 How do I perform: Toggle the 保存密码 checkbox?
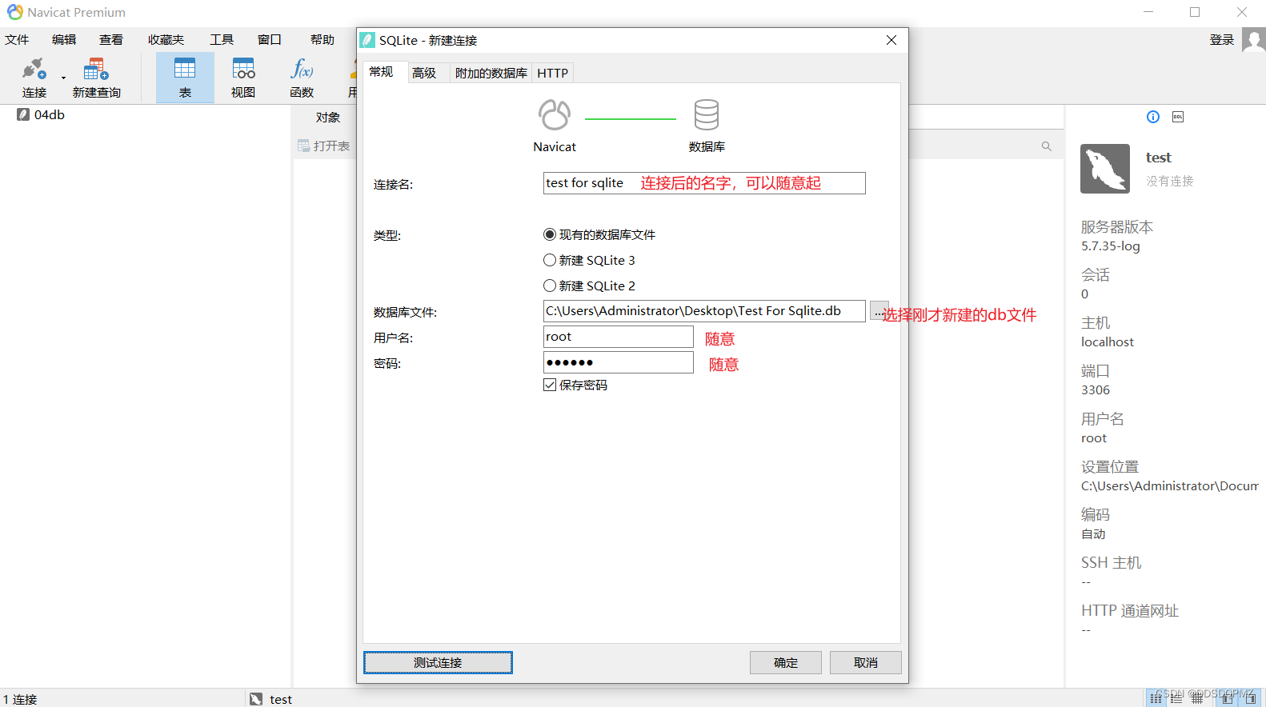coord(550,385)
